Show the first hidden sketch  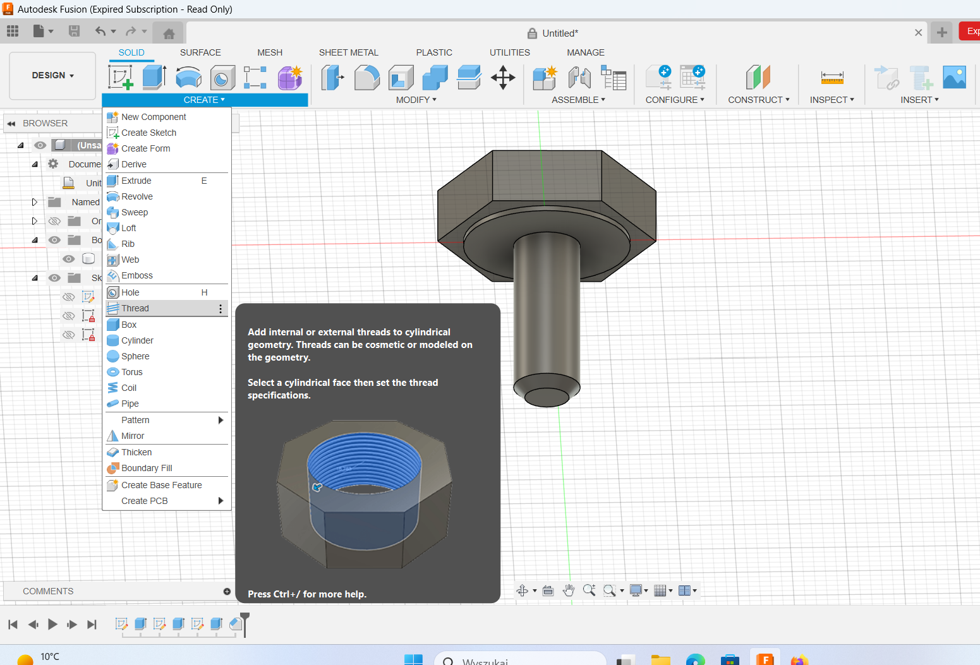(x=69, y=297)
